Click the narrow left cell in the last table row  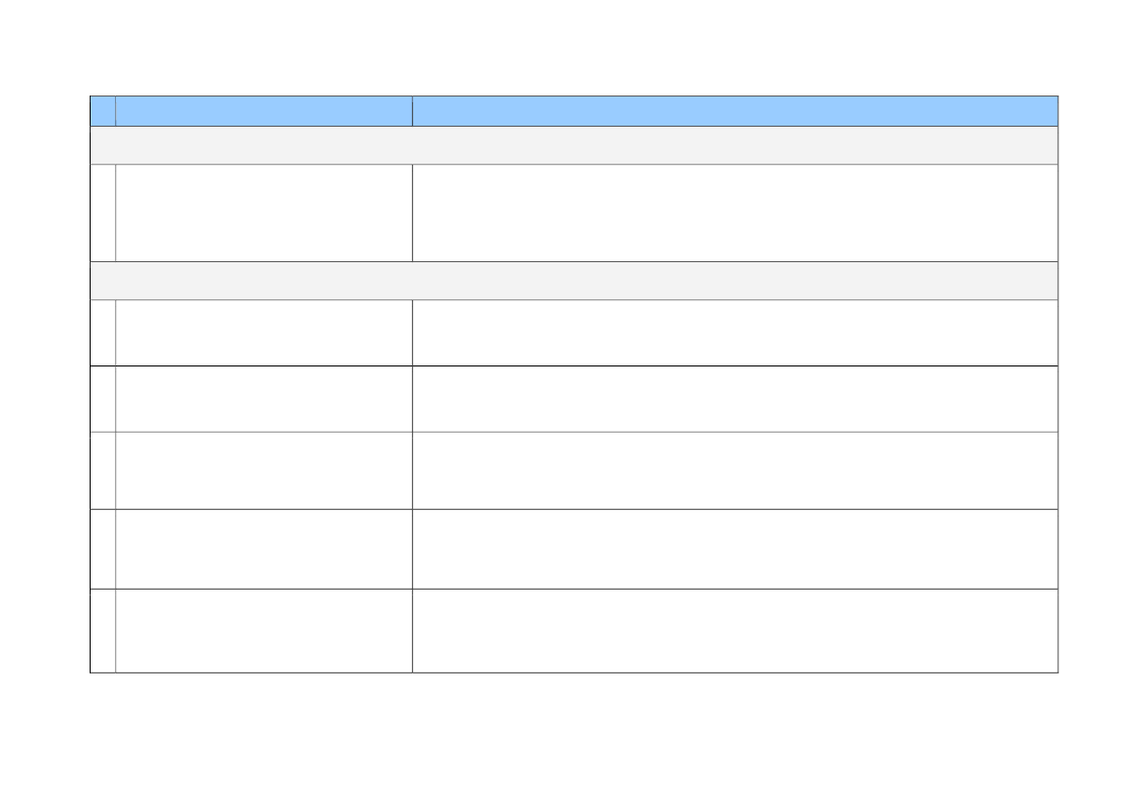[x=102, y=631]
